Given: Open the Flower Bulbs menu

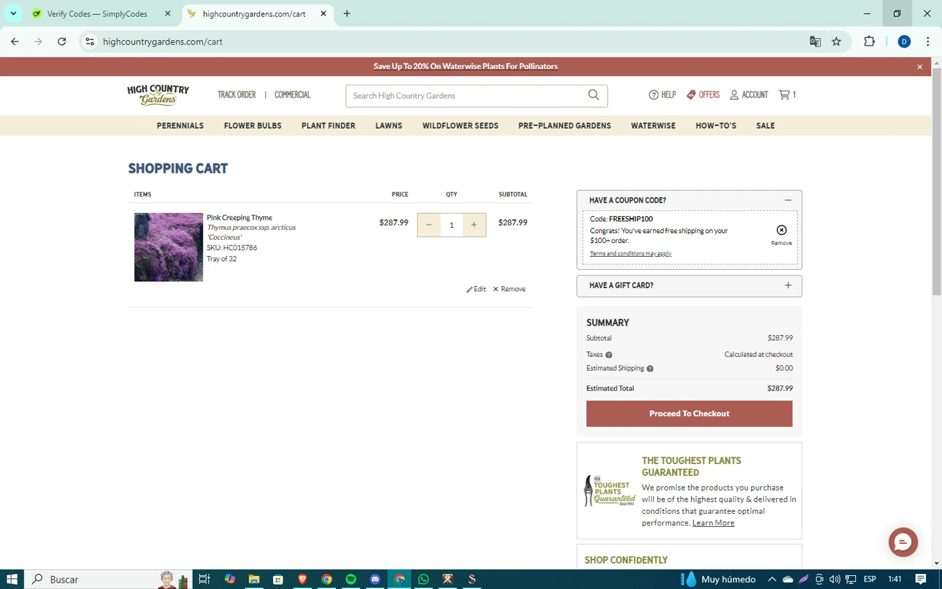Looking at the screenshot, I should [x=252, y=126].
